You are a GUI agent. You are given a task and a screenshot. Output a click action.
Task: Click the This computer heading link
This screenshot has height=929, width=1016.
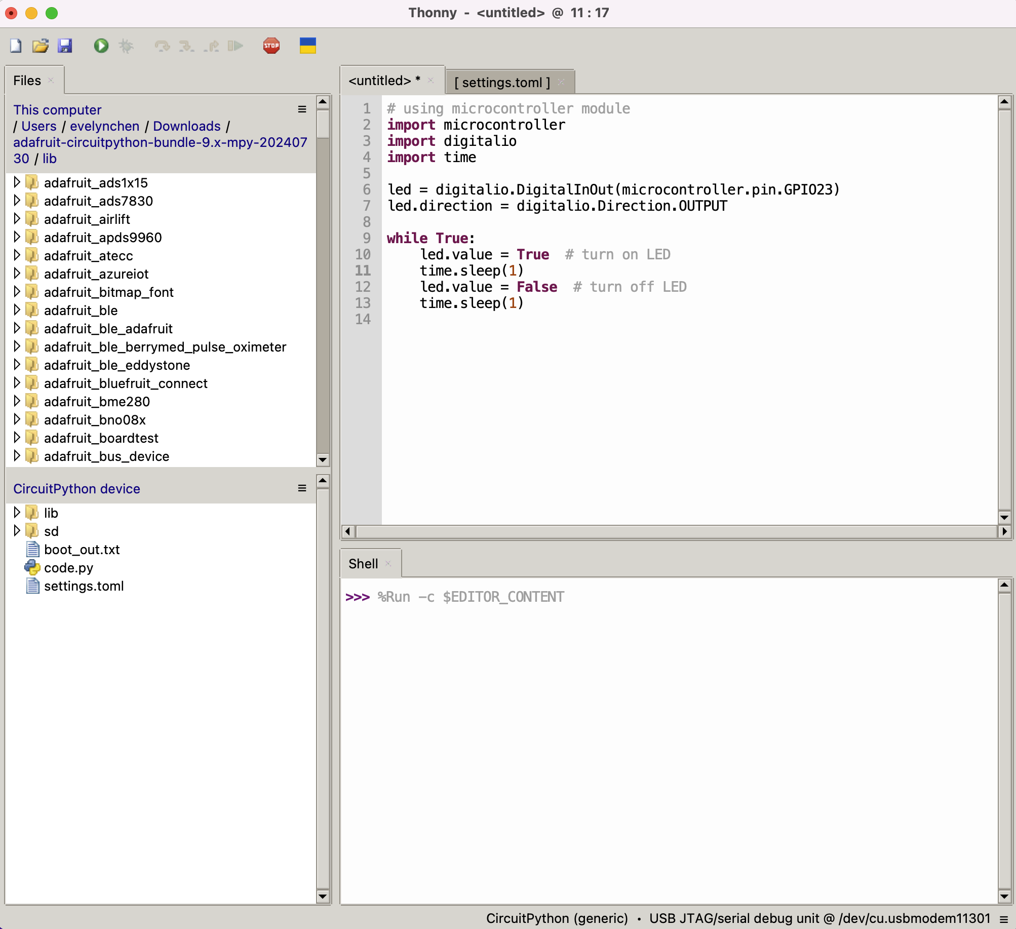[x=57, y=110]
